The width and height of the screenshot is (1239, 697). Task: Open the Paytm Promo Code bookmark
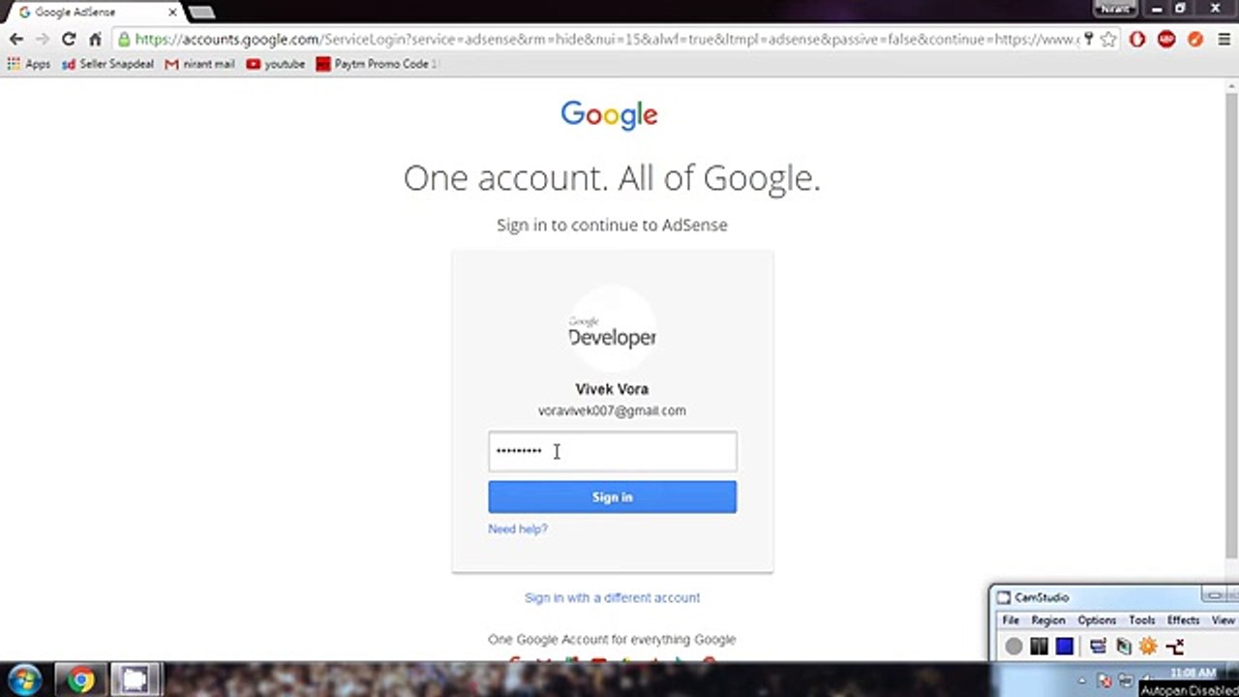[378, 64]
